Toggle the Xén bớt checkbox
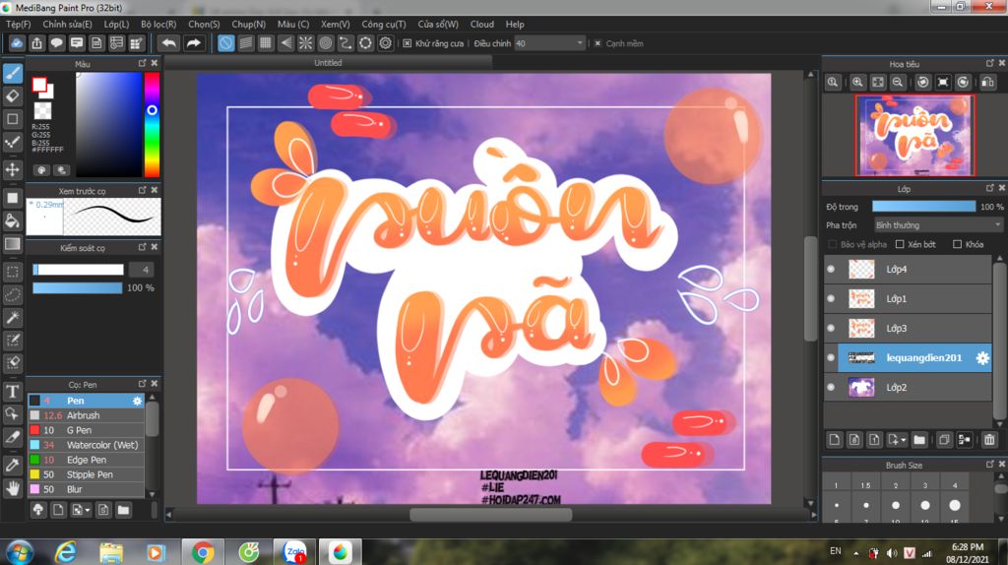The width and height of the screenshot is (1008, 565). click(900, 244)
